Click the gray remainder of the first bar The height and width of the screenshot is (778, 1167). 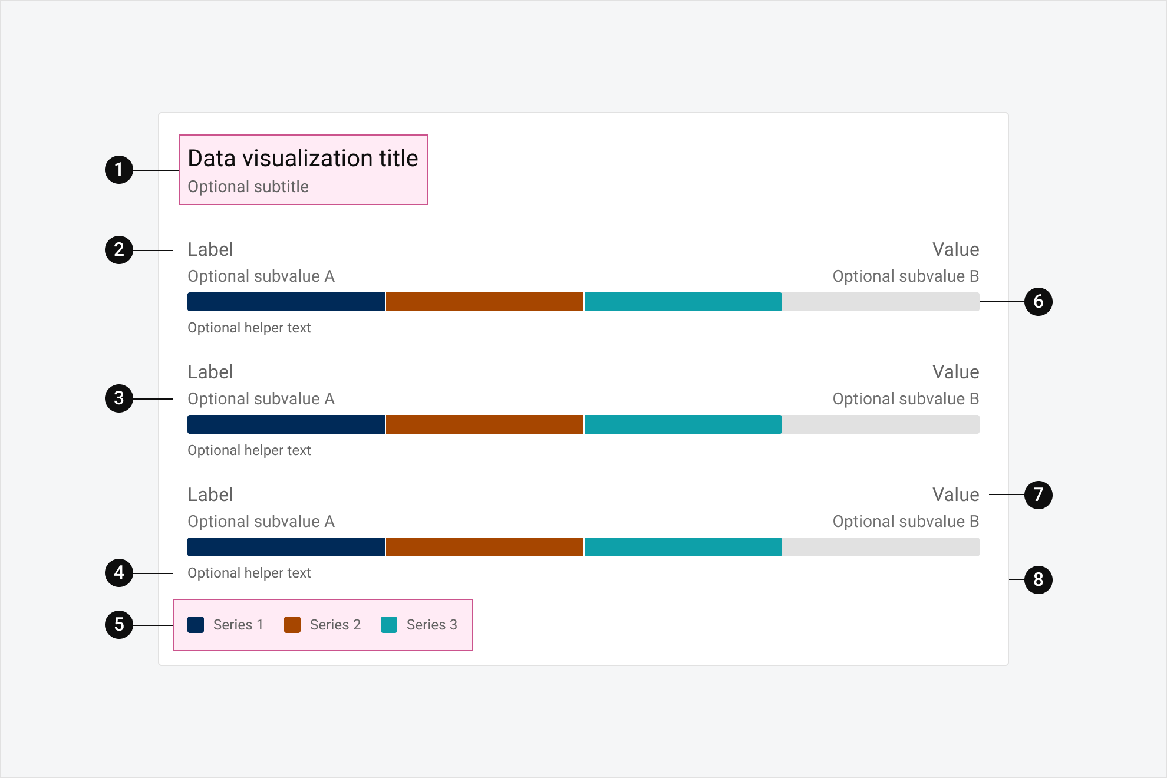(x=881, y=302)
